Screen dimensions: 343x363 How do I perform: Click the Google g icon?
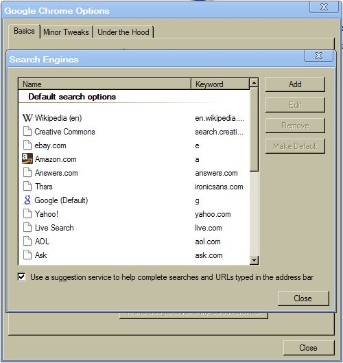tap(27, 200)
